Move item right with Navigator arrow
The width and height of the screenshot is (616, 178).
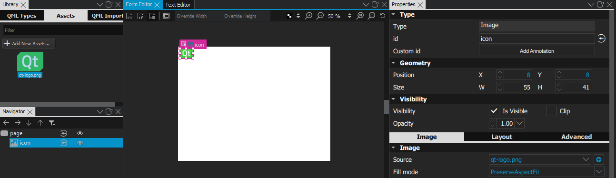[17, 123]
